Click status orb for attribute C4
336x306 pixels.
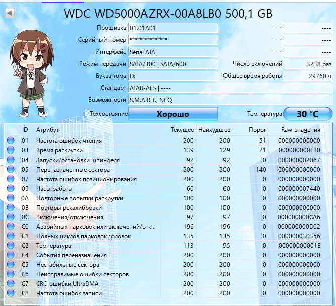pos(11,255)
